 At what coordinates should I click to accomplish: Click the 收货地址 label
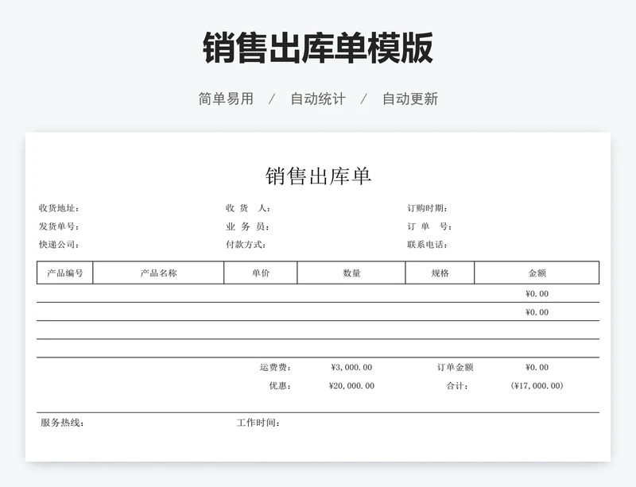59,208
